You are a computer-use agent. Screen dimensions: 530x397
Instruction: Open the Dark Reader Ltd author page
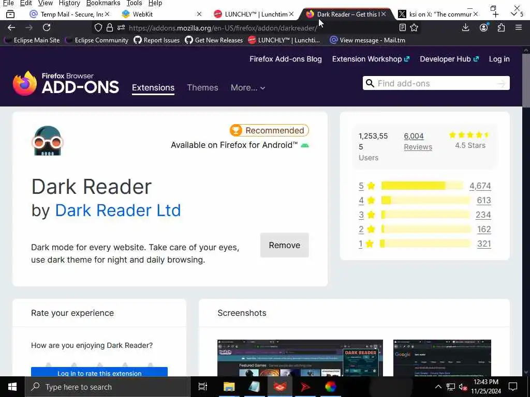(x=118, y=210)
